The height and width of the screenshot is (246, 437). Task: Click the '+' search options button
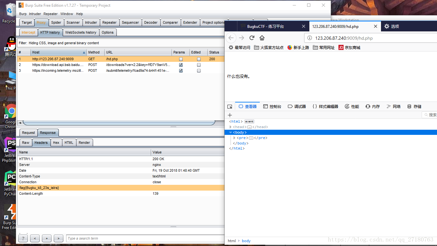coord(47,238)
